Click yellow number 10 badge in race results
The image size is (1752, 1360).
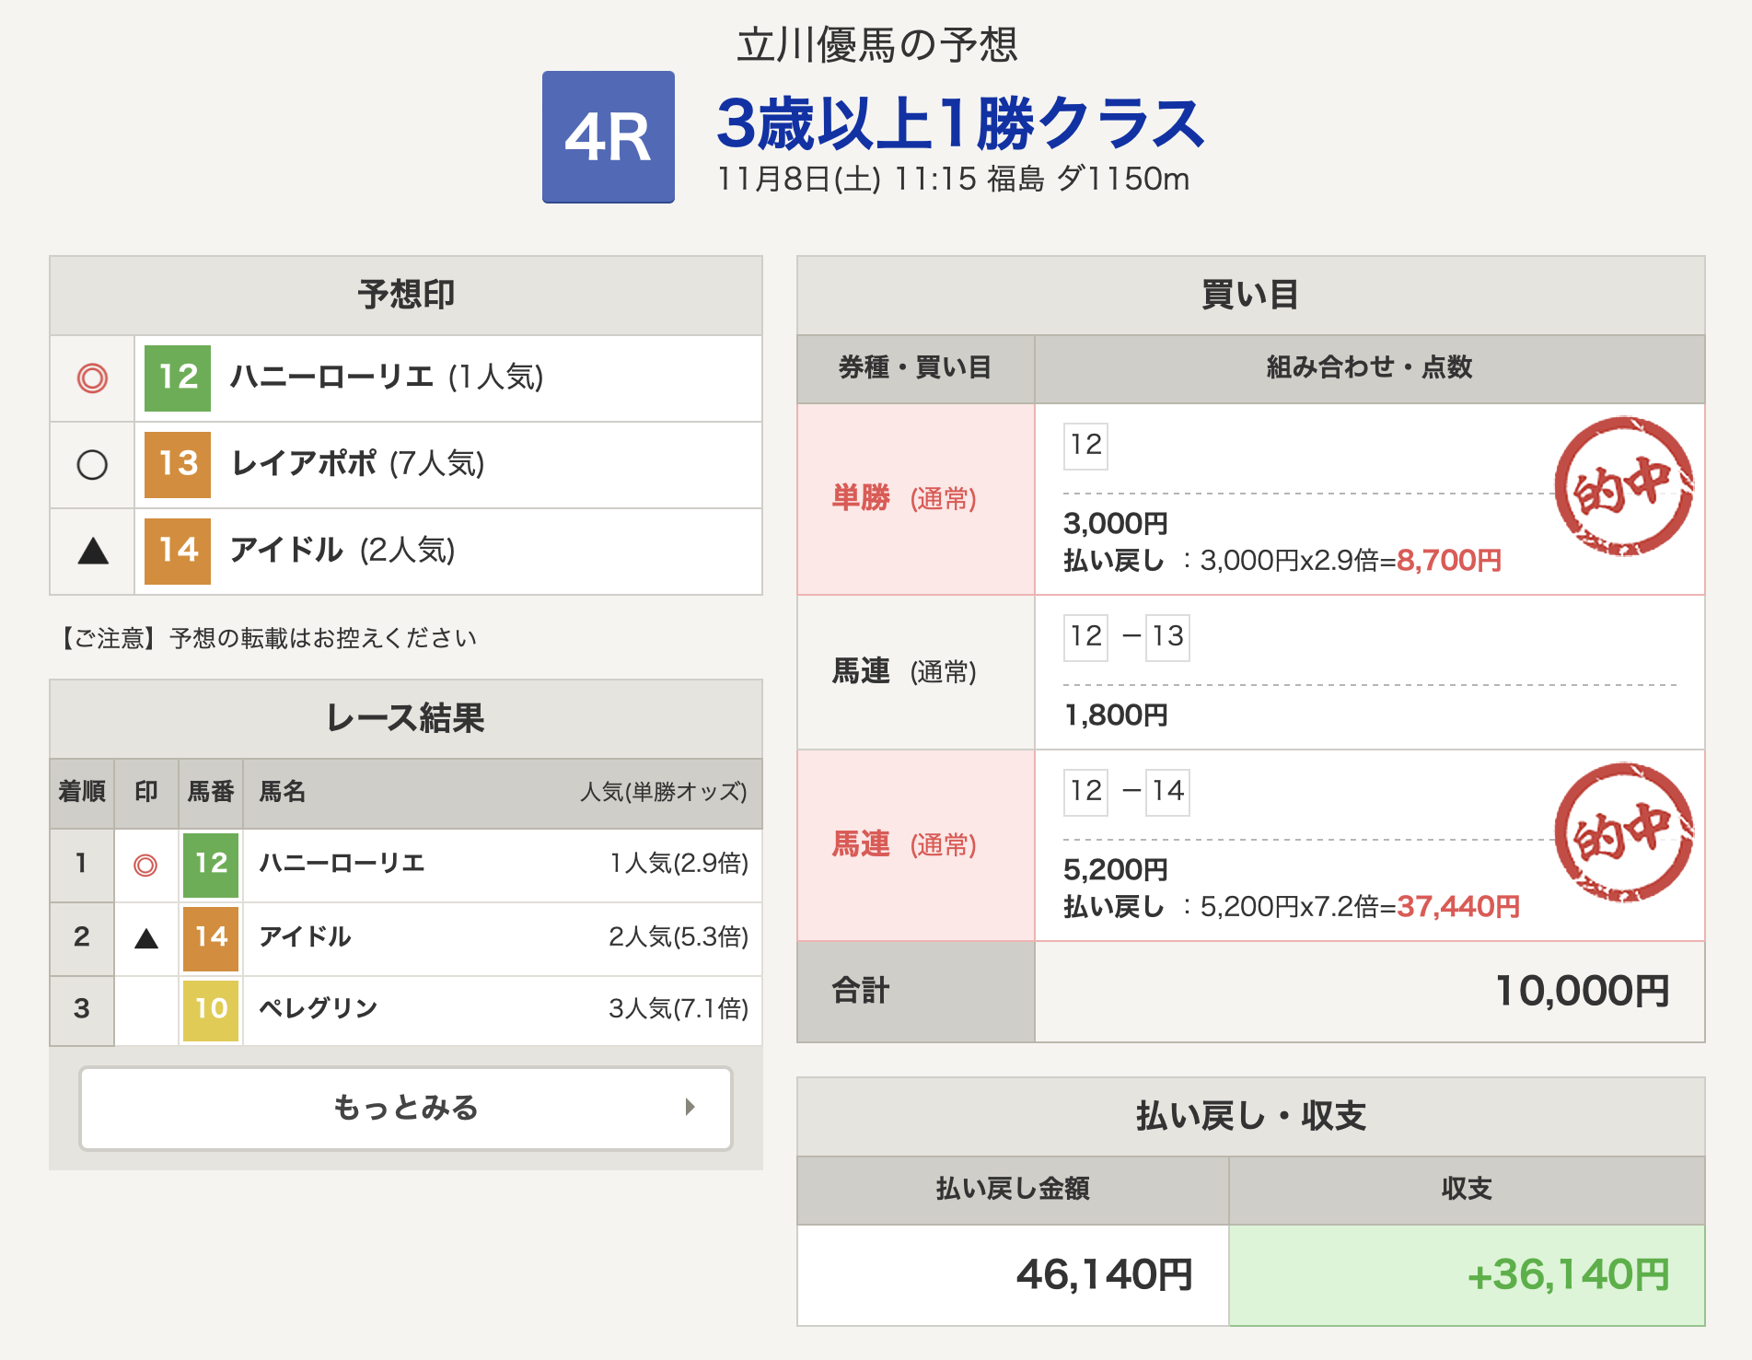211,1009
